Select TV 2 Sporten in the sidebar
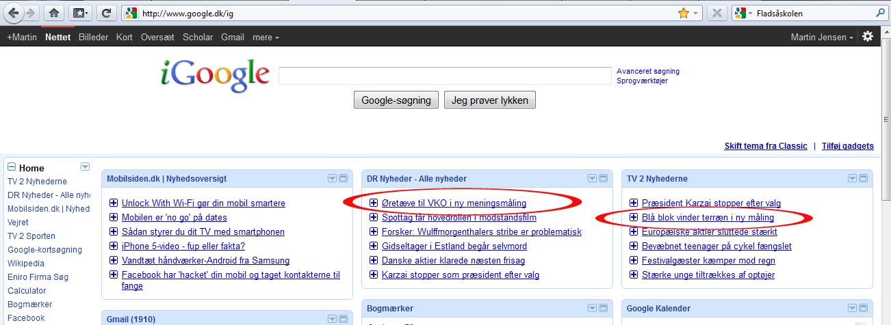This screenshot has height=325, width=891. [x=31, y=236]
